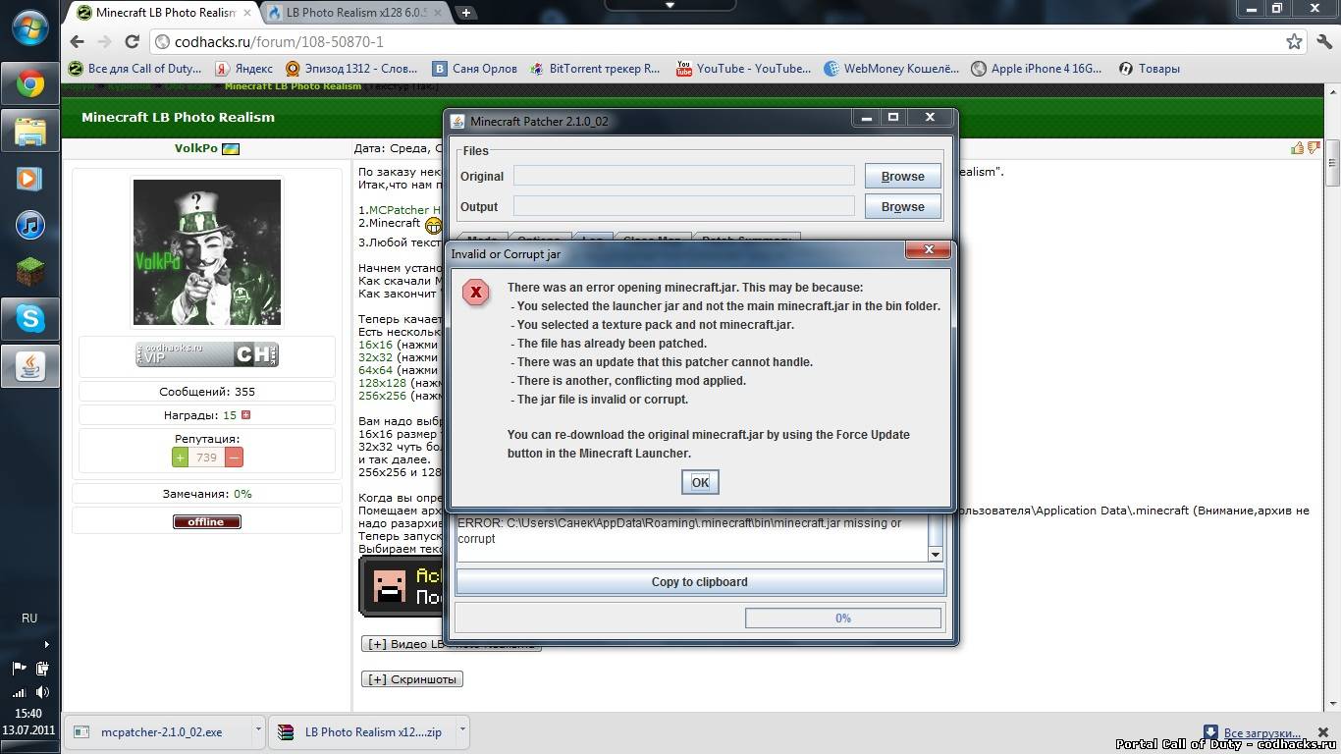Open Все загрузки link in downloads bar
The height and width of the screenshot is (754, 1341).
[1261, 732]
